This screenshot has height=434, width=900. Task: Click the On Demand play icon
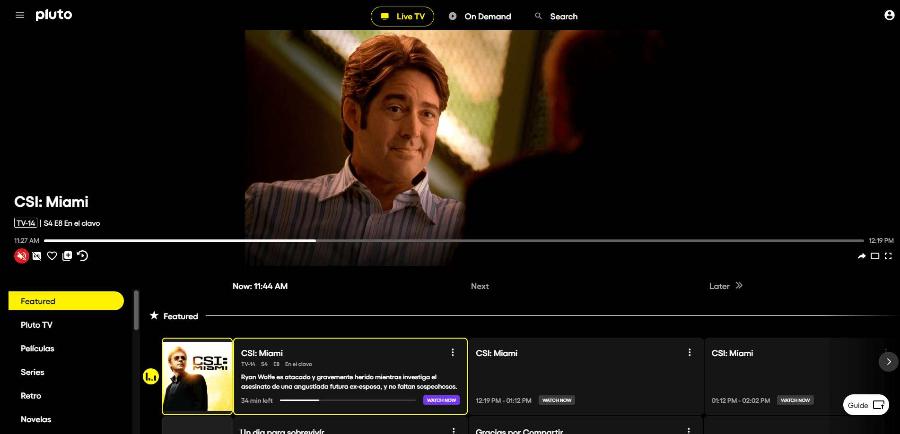453,16
